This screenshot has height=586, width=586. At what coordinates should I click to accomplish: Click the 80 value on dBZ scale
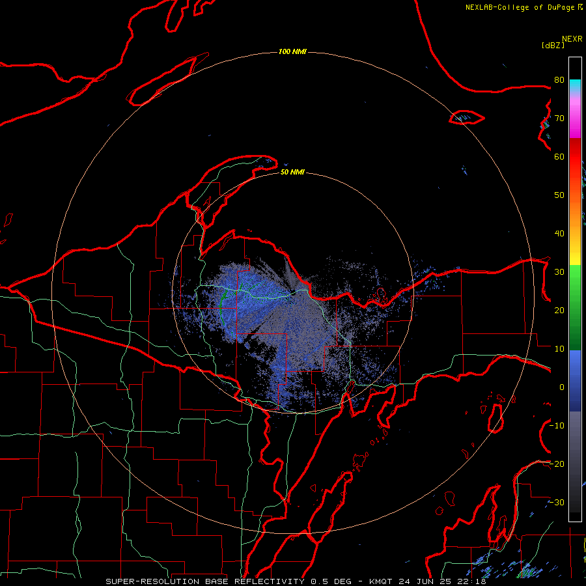coord(559,80)
